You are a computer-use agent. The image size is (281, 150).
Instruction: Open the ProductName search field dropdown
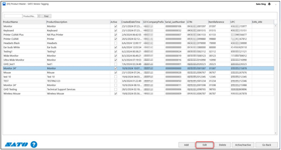[39, 16]
